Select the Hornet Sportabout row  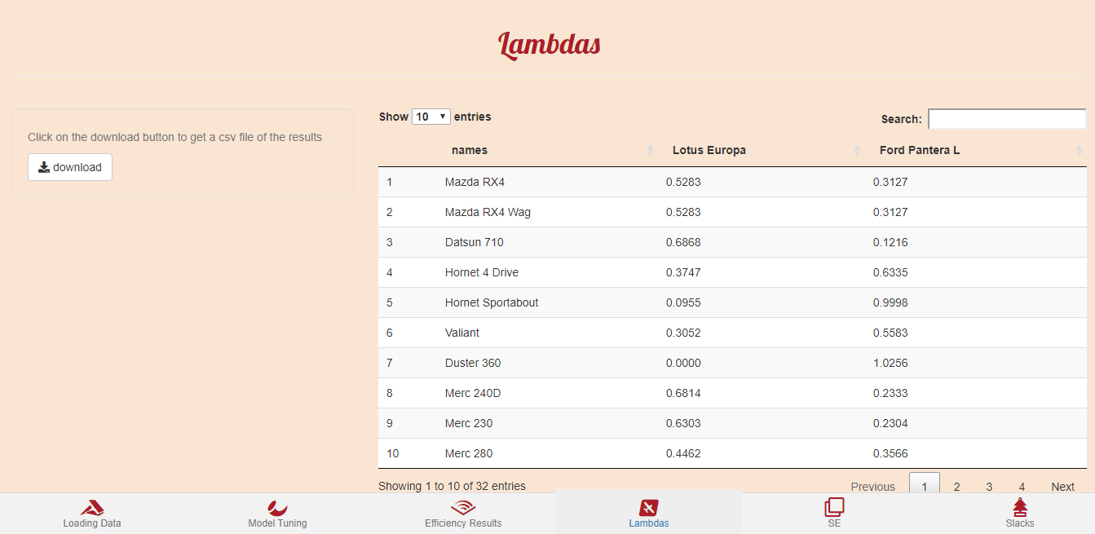pyautogui.click(x=492, y=302)
